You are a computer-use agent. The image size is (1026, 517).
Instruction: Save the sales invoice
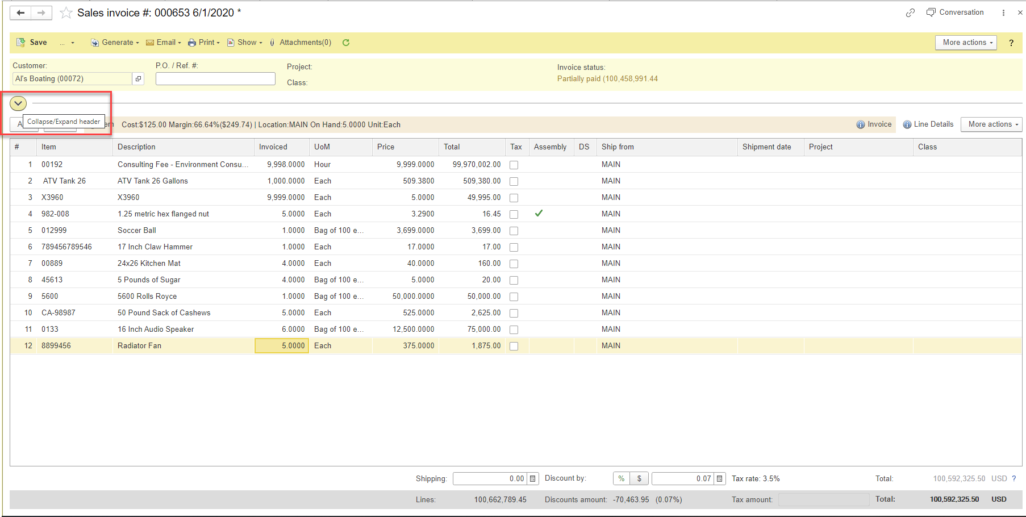32,42
